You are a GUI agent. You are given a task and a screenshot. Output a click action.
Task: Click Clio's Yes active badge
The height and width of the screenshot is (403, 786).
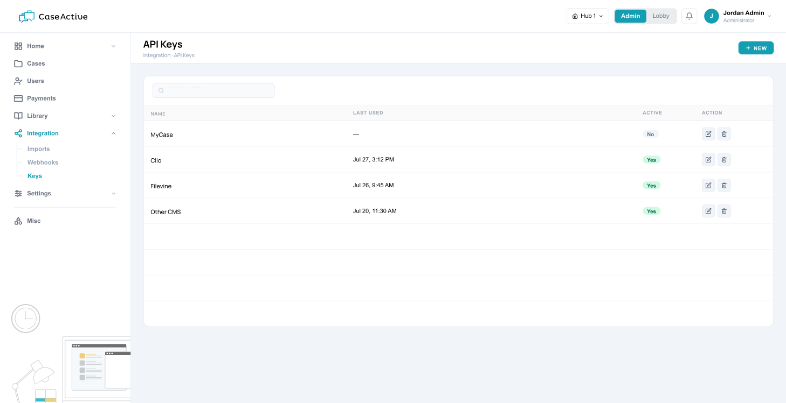[x=651, y=160]
